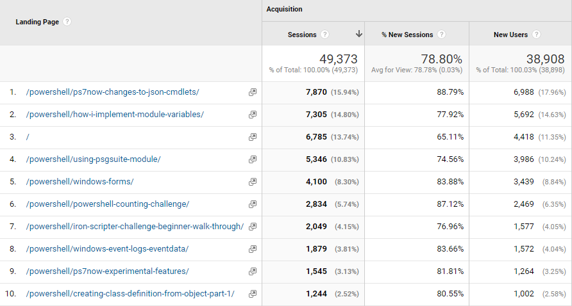This screenshot has width=572, height=306.
Task: Click external icon for windows-event-logs-eventdata row
Action: click(x=253, y=249)
